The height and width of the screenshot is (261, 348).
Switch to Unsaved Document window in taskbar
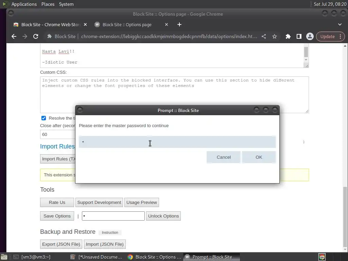[x=96, y=257]
